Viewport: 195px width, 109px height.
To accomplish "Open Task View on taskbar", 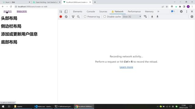I will pos(9,106).
